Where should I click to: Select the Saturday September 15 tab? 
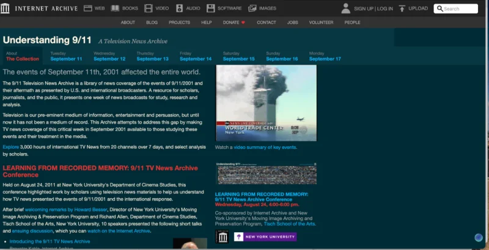[238, 56]
